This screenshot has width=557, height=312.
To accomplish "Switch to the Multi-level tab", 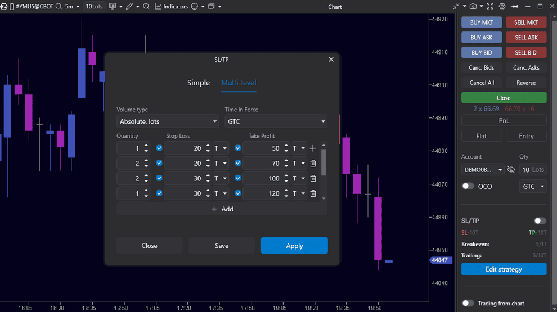I will click(239, 83).
